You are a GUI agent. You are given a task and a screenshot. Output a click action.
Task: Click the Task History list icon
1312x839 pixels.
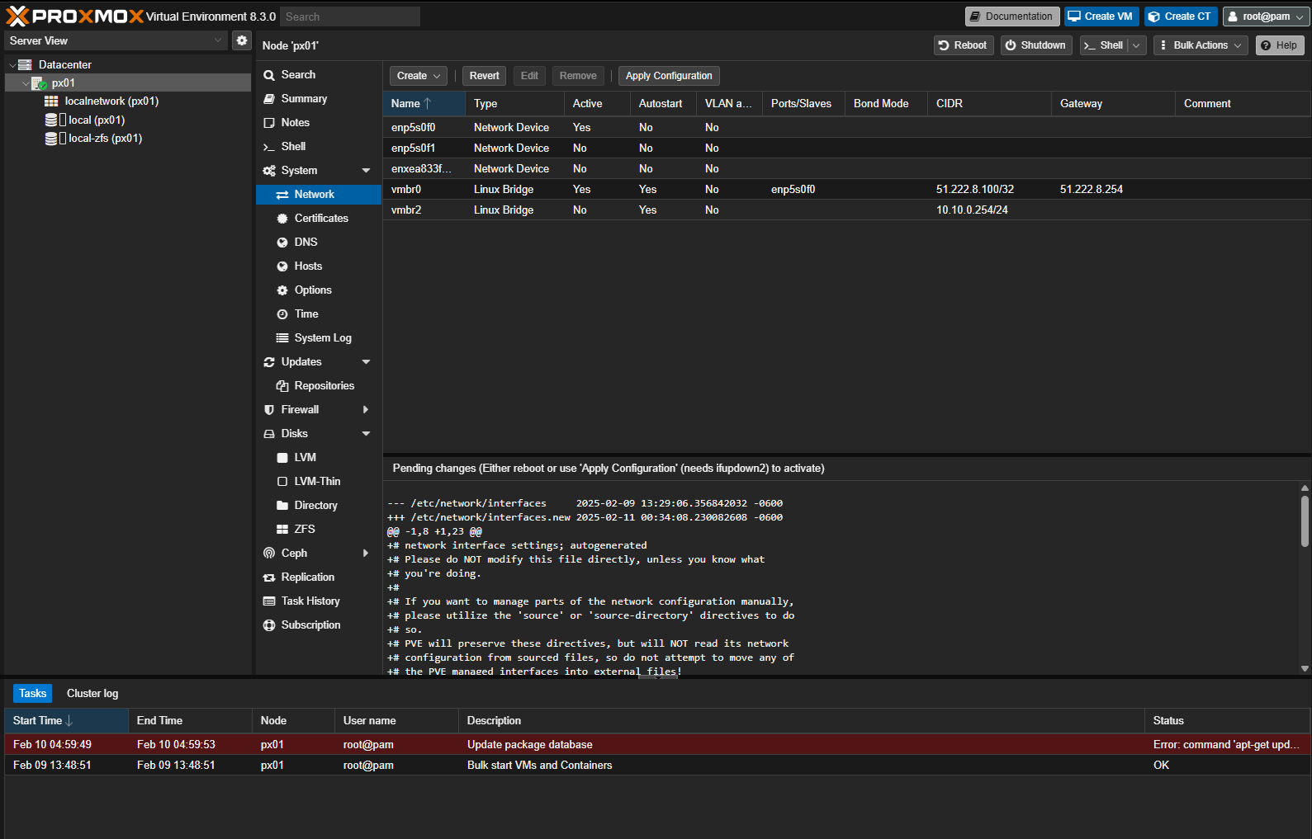pyautogui.click(x=269, y=601)
